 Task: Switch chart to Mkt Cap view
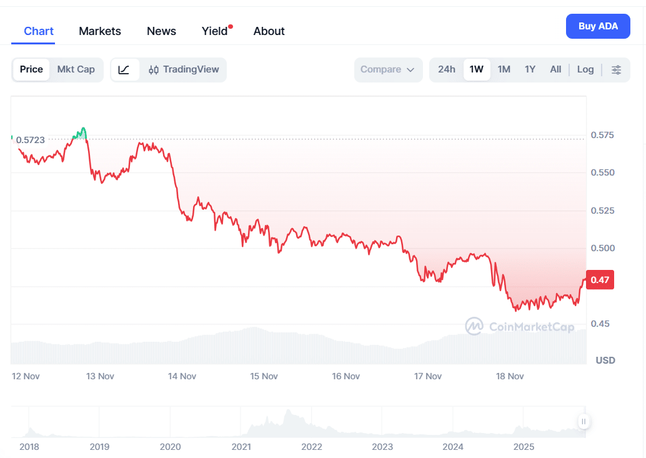pos(76,69)
